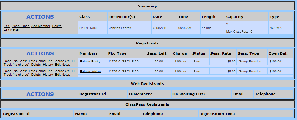Image resolution: width=297 pixels, height=120 pixels.
Task: Mark the PAIRTRAIN class as Done in Summary
Action: tap(26, 26)
